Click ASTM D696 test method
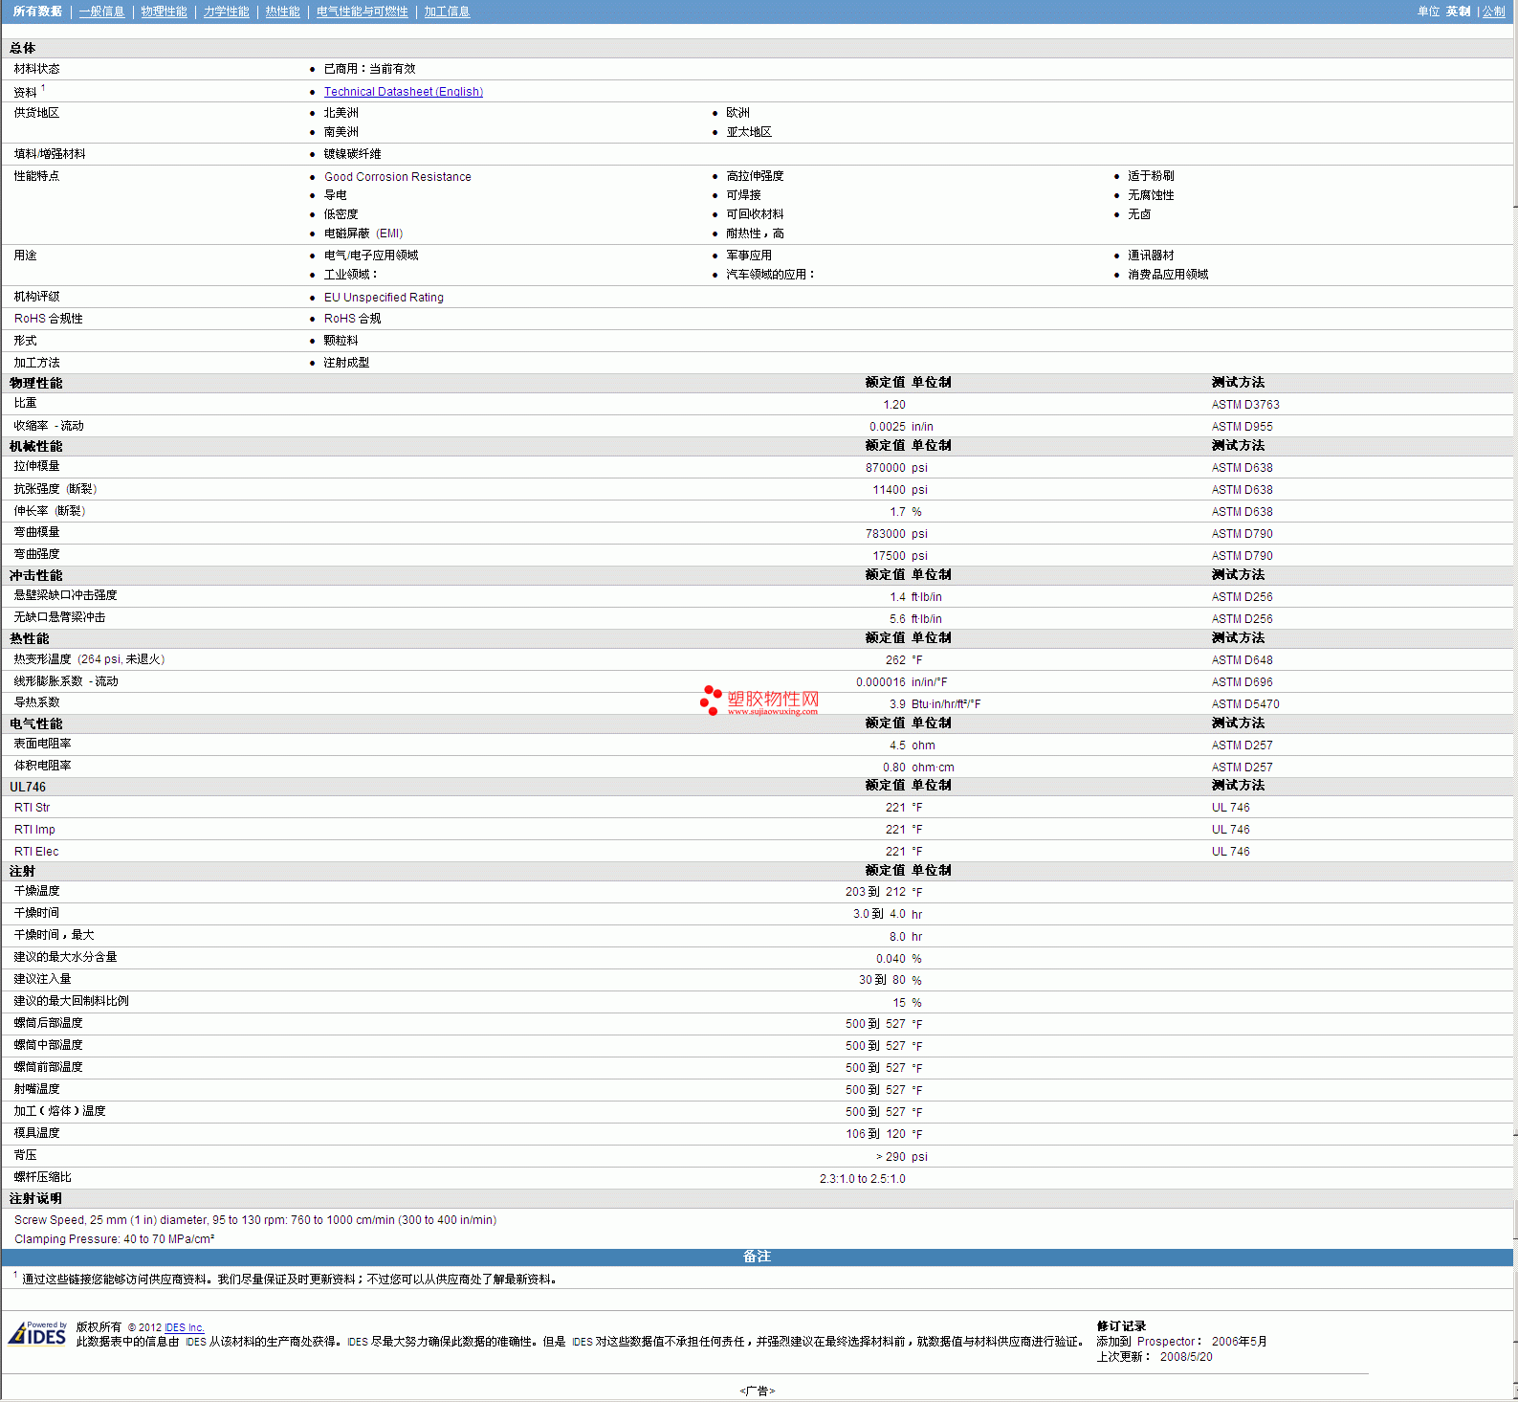The width and height of the screenshot is (1518, 1402). 1242,682
